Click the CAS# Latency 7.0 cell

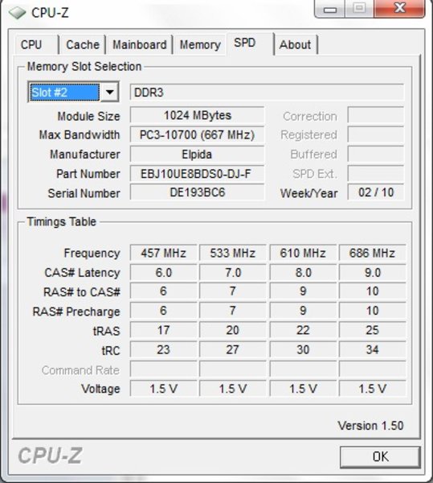point(233,272)
